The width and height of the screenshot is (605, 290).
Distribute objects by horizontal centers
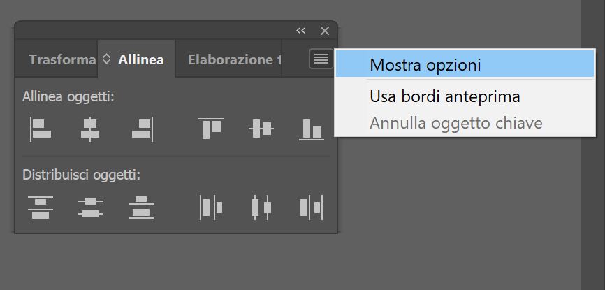(x=261, y=208)
